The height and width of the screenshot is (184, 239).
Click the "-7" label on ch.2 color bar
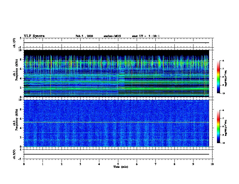point(223,118)
